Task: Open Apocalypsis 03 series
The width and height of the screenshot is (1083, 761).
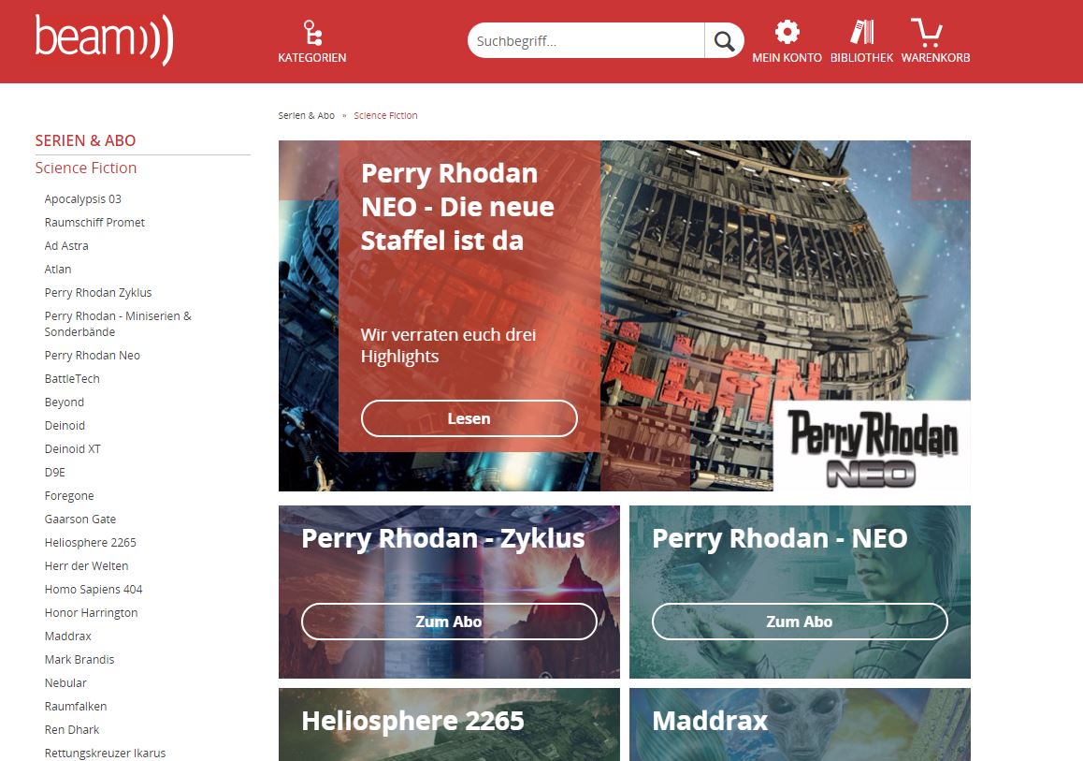Action: 83,199
